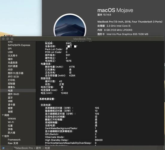The height and width of the screenshot is (150, 165).
Task: Click the GPUSwitch row label
Action: 52,134
